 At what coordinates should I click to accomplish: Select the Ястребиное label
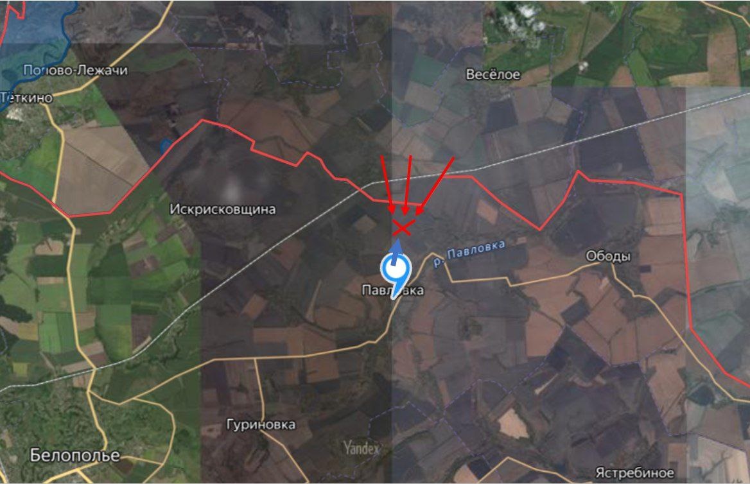tap(634, 473)
